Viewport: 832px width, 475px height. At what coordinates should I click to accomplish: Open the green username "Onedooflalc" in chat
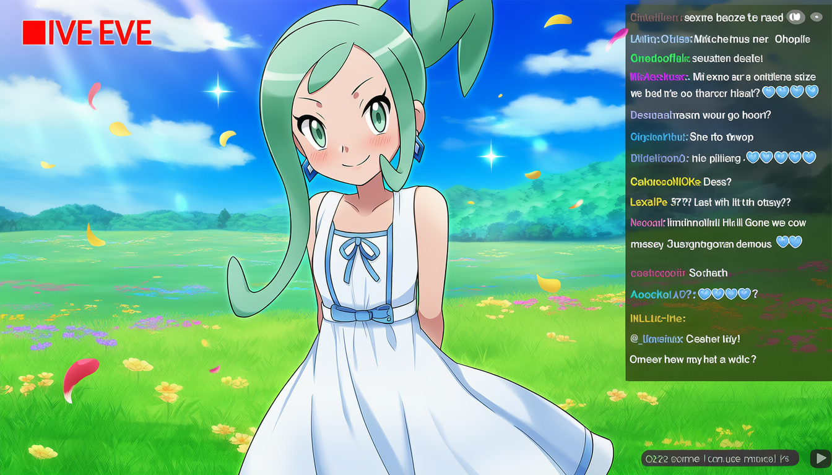click(660, 58)
